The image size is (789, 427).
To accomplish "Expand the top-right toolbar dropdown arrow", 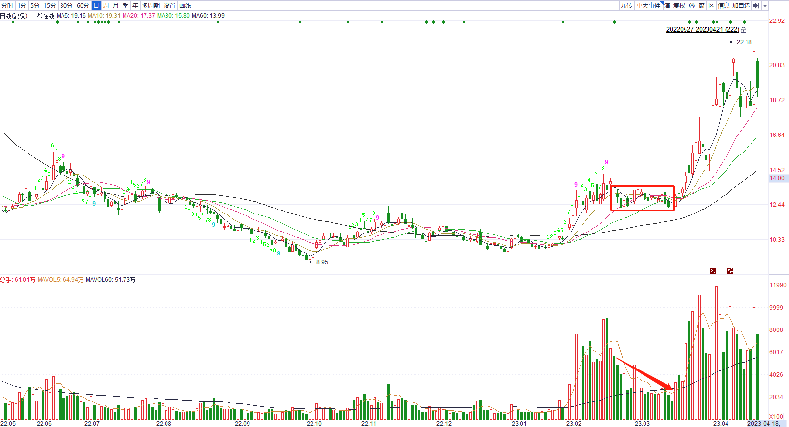I will pos(765,6).
